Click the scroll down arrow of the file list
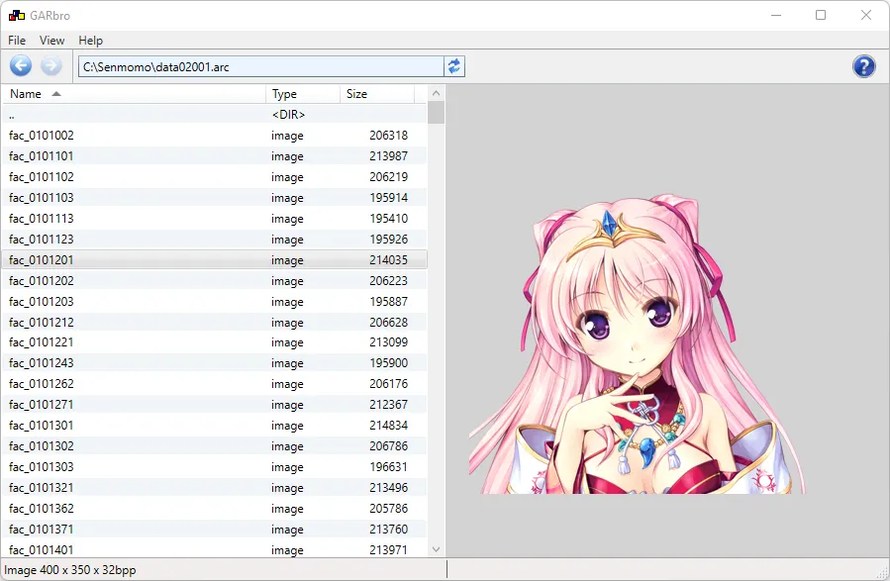The image size is (890, 581). tap(436, 548)
